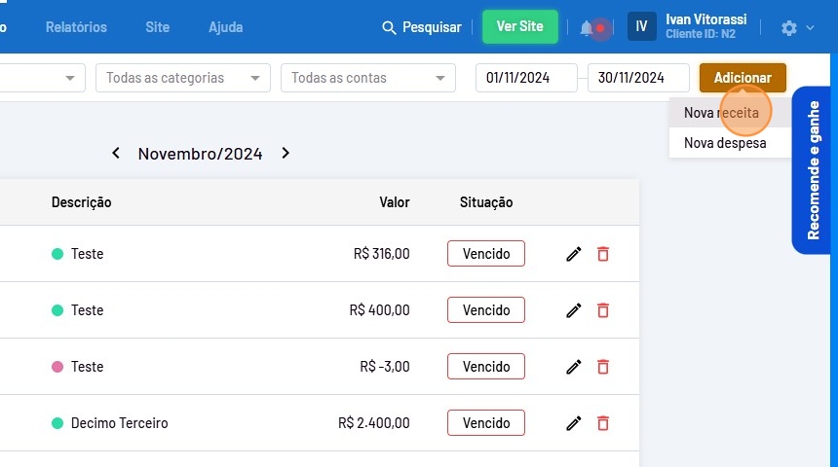Expand the Todas as categorias dropdown
The image size is (838, 467).
(183, 78)
